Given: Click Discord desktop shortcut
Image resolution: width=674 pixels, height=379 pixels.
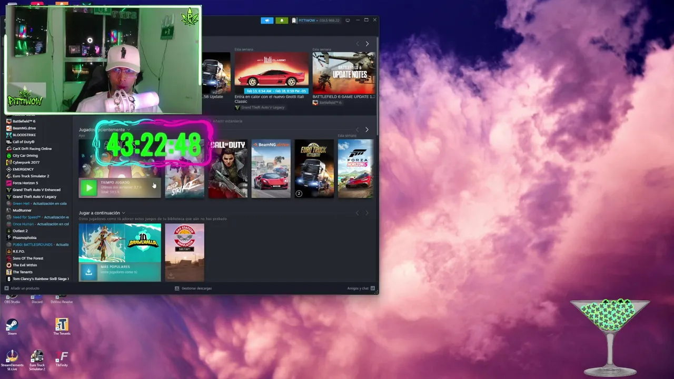Looking at the screenshot, I should click(x=37, y=299).
